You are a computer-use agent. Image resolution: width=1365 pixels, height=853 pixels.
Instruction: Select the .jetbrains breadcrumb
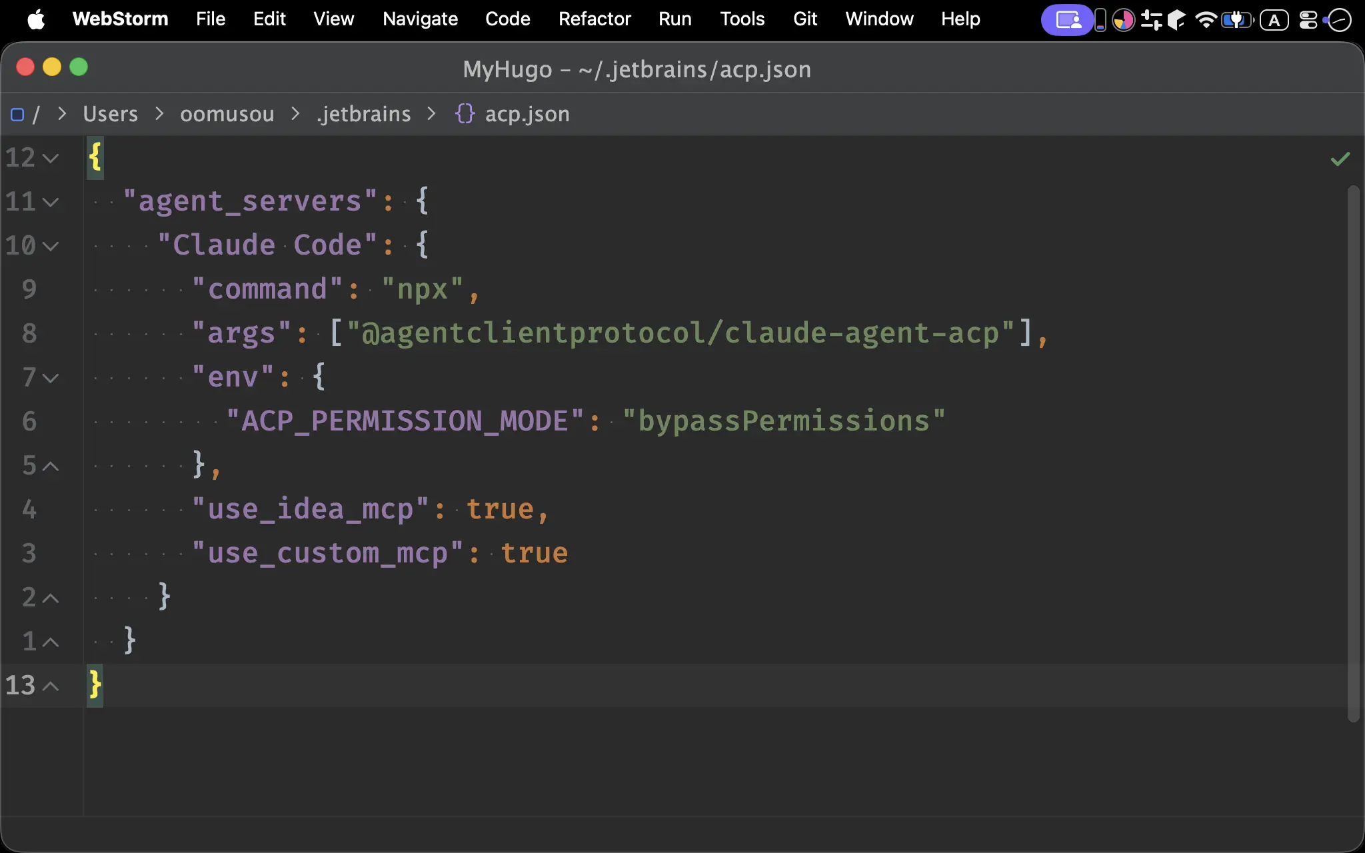click(x=364, y=114)
